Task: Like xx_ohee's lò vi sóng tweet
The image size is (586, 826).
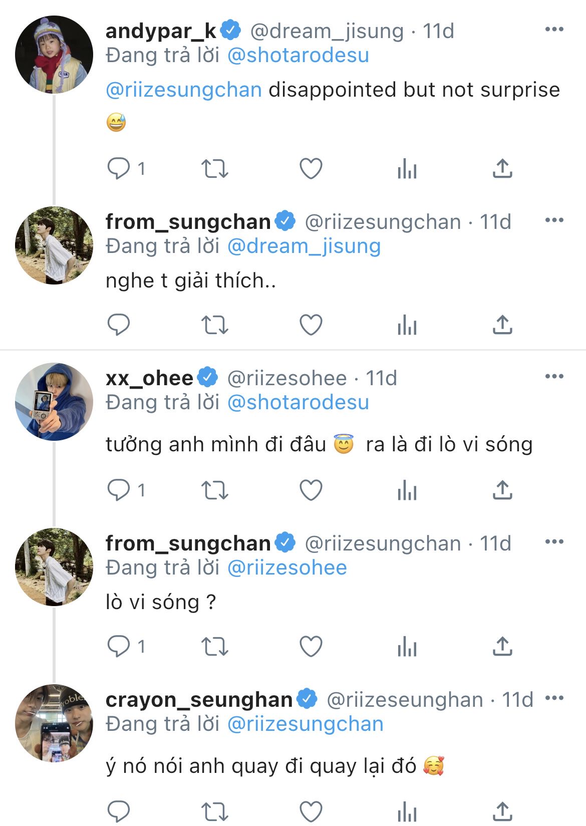Action: (311, 490)
